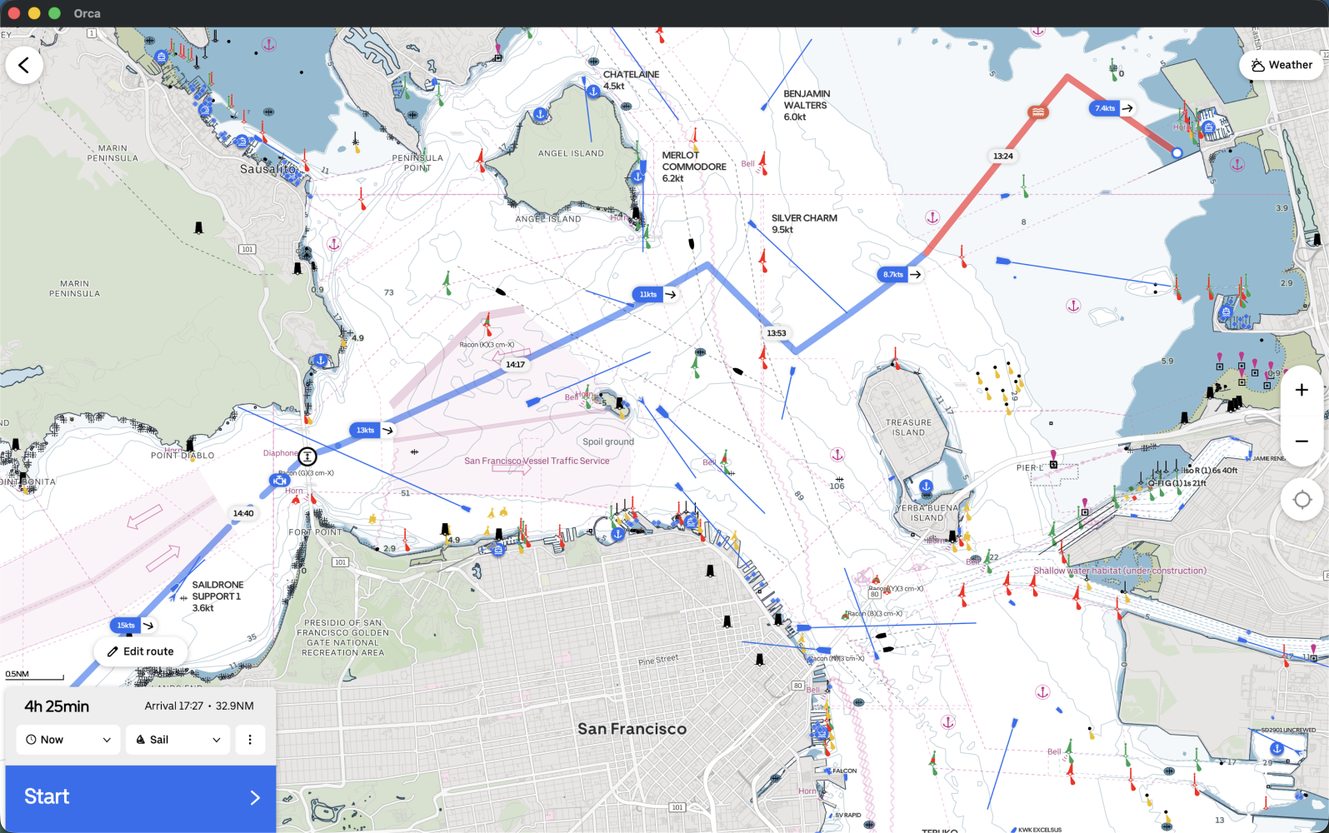The image size is (1329, 833).
Task: Center map on current location
Action: click(x=1302, y=500)
